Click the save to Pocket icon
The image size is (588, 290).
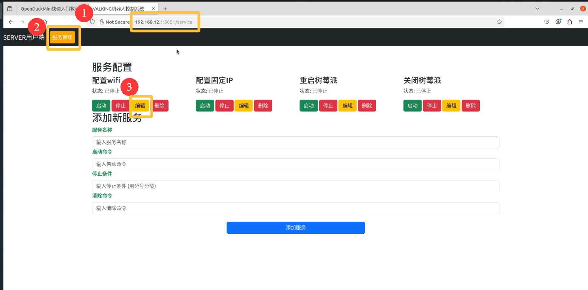[x=547, y=22]
